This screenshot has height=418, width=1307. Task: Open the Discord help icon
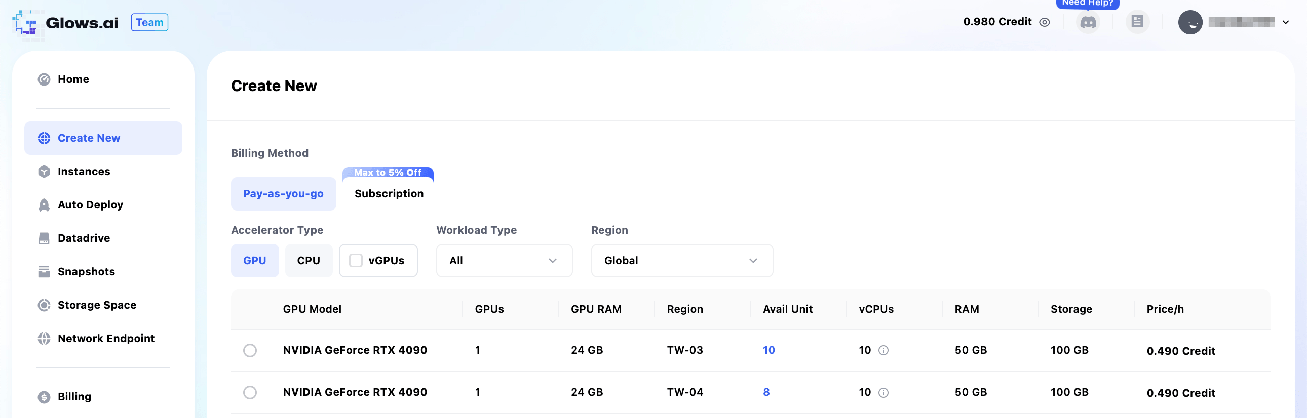(1088, 22)
